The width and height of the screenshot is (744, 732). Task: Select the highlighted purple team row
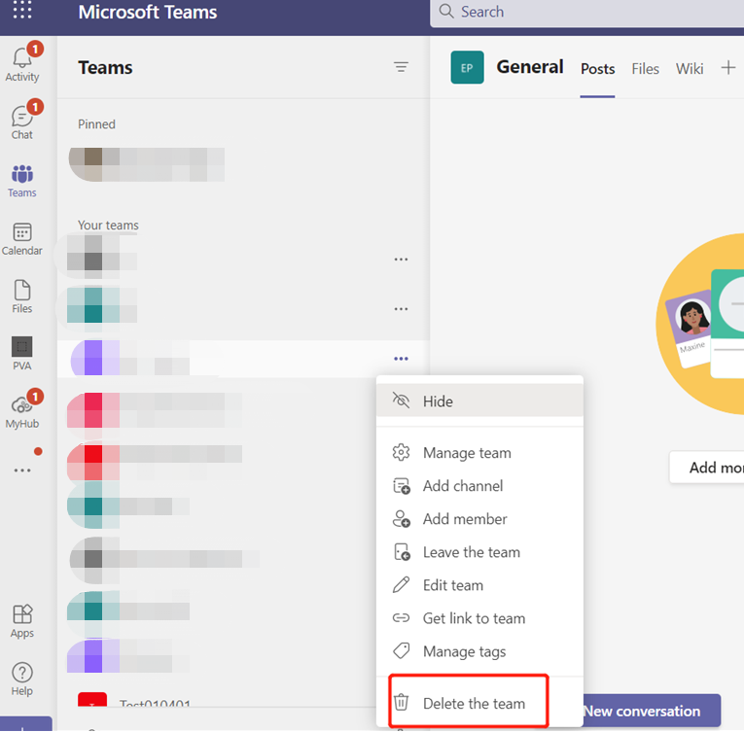click(243, 359)
